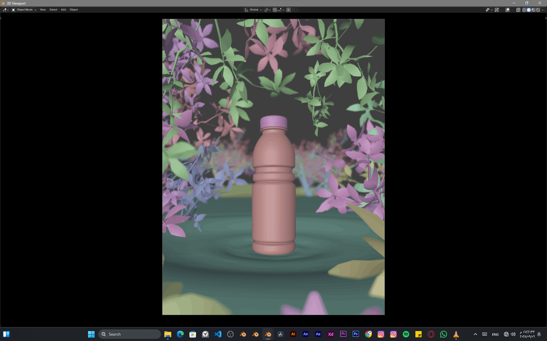Open the viewport shading options dropdown
This screenshot has width=547, height=341.
(543, 10)
